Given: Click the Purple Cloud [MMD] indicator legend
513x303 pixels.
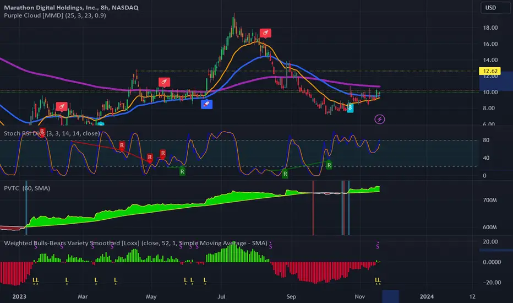Looking at the screenshot, I should pos(54,15).
